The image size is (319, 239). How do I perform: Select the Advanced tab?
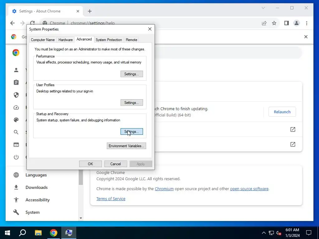pos(84,39)
